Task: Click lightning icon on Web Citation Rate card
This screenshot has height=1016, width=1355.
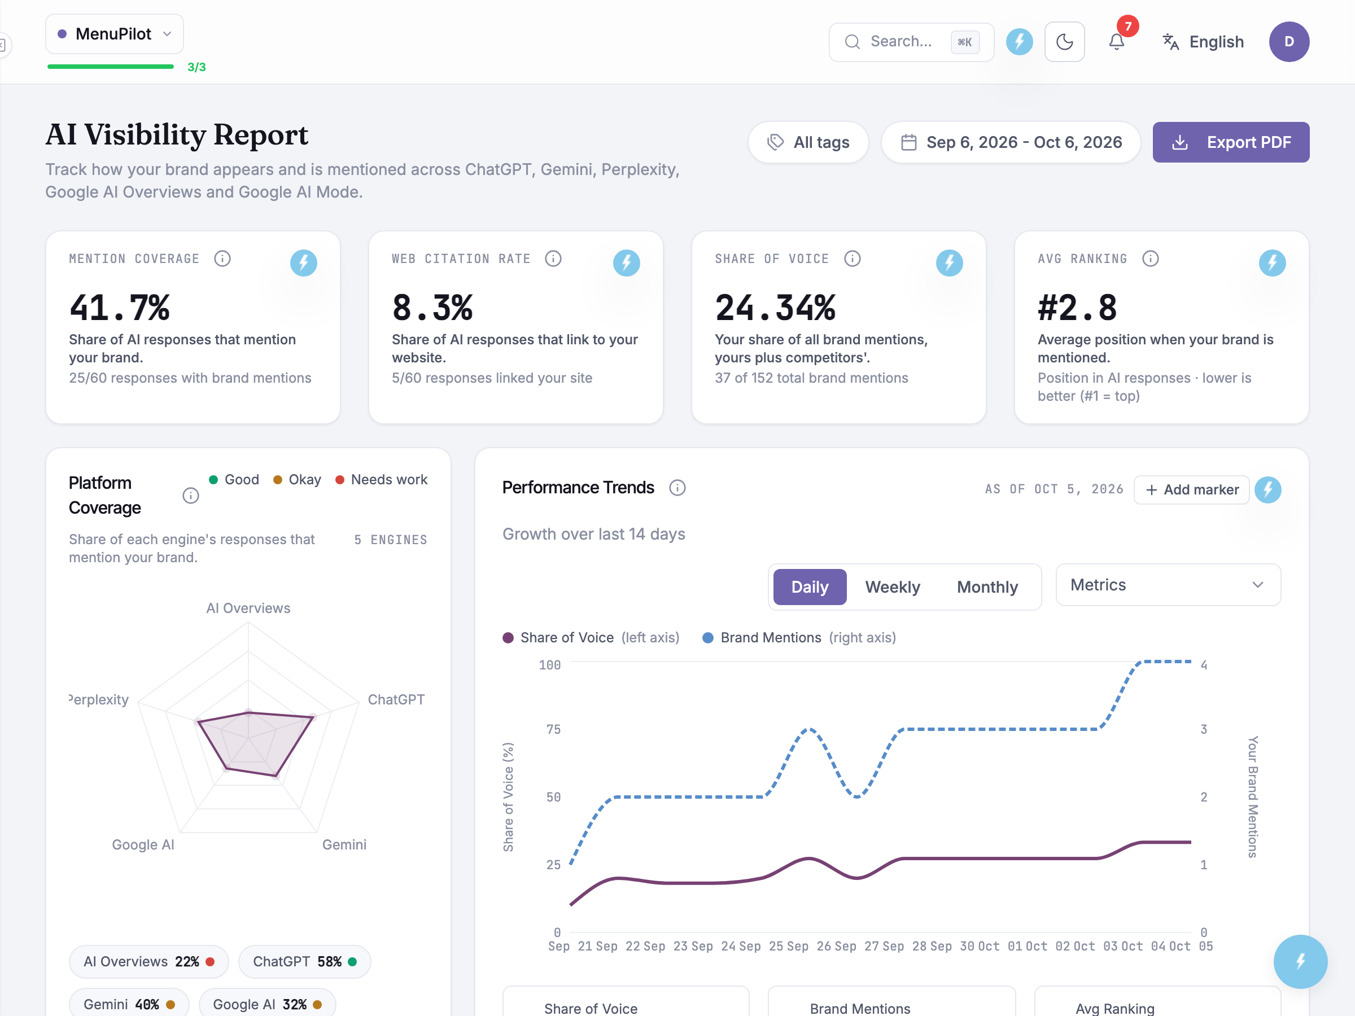Action: 626,264
